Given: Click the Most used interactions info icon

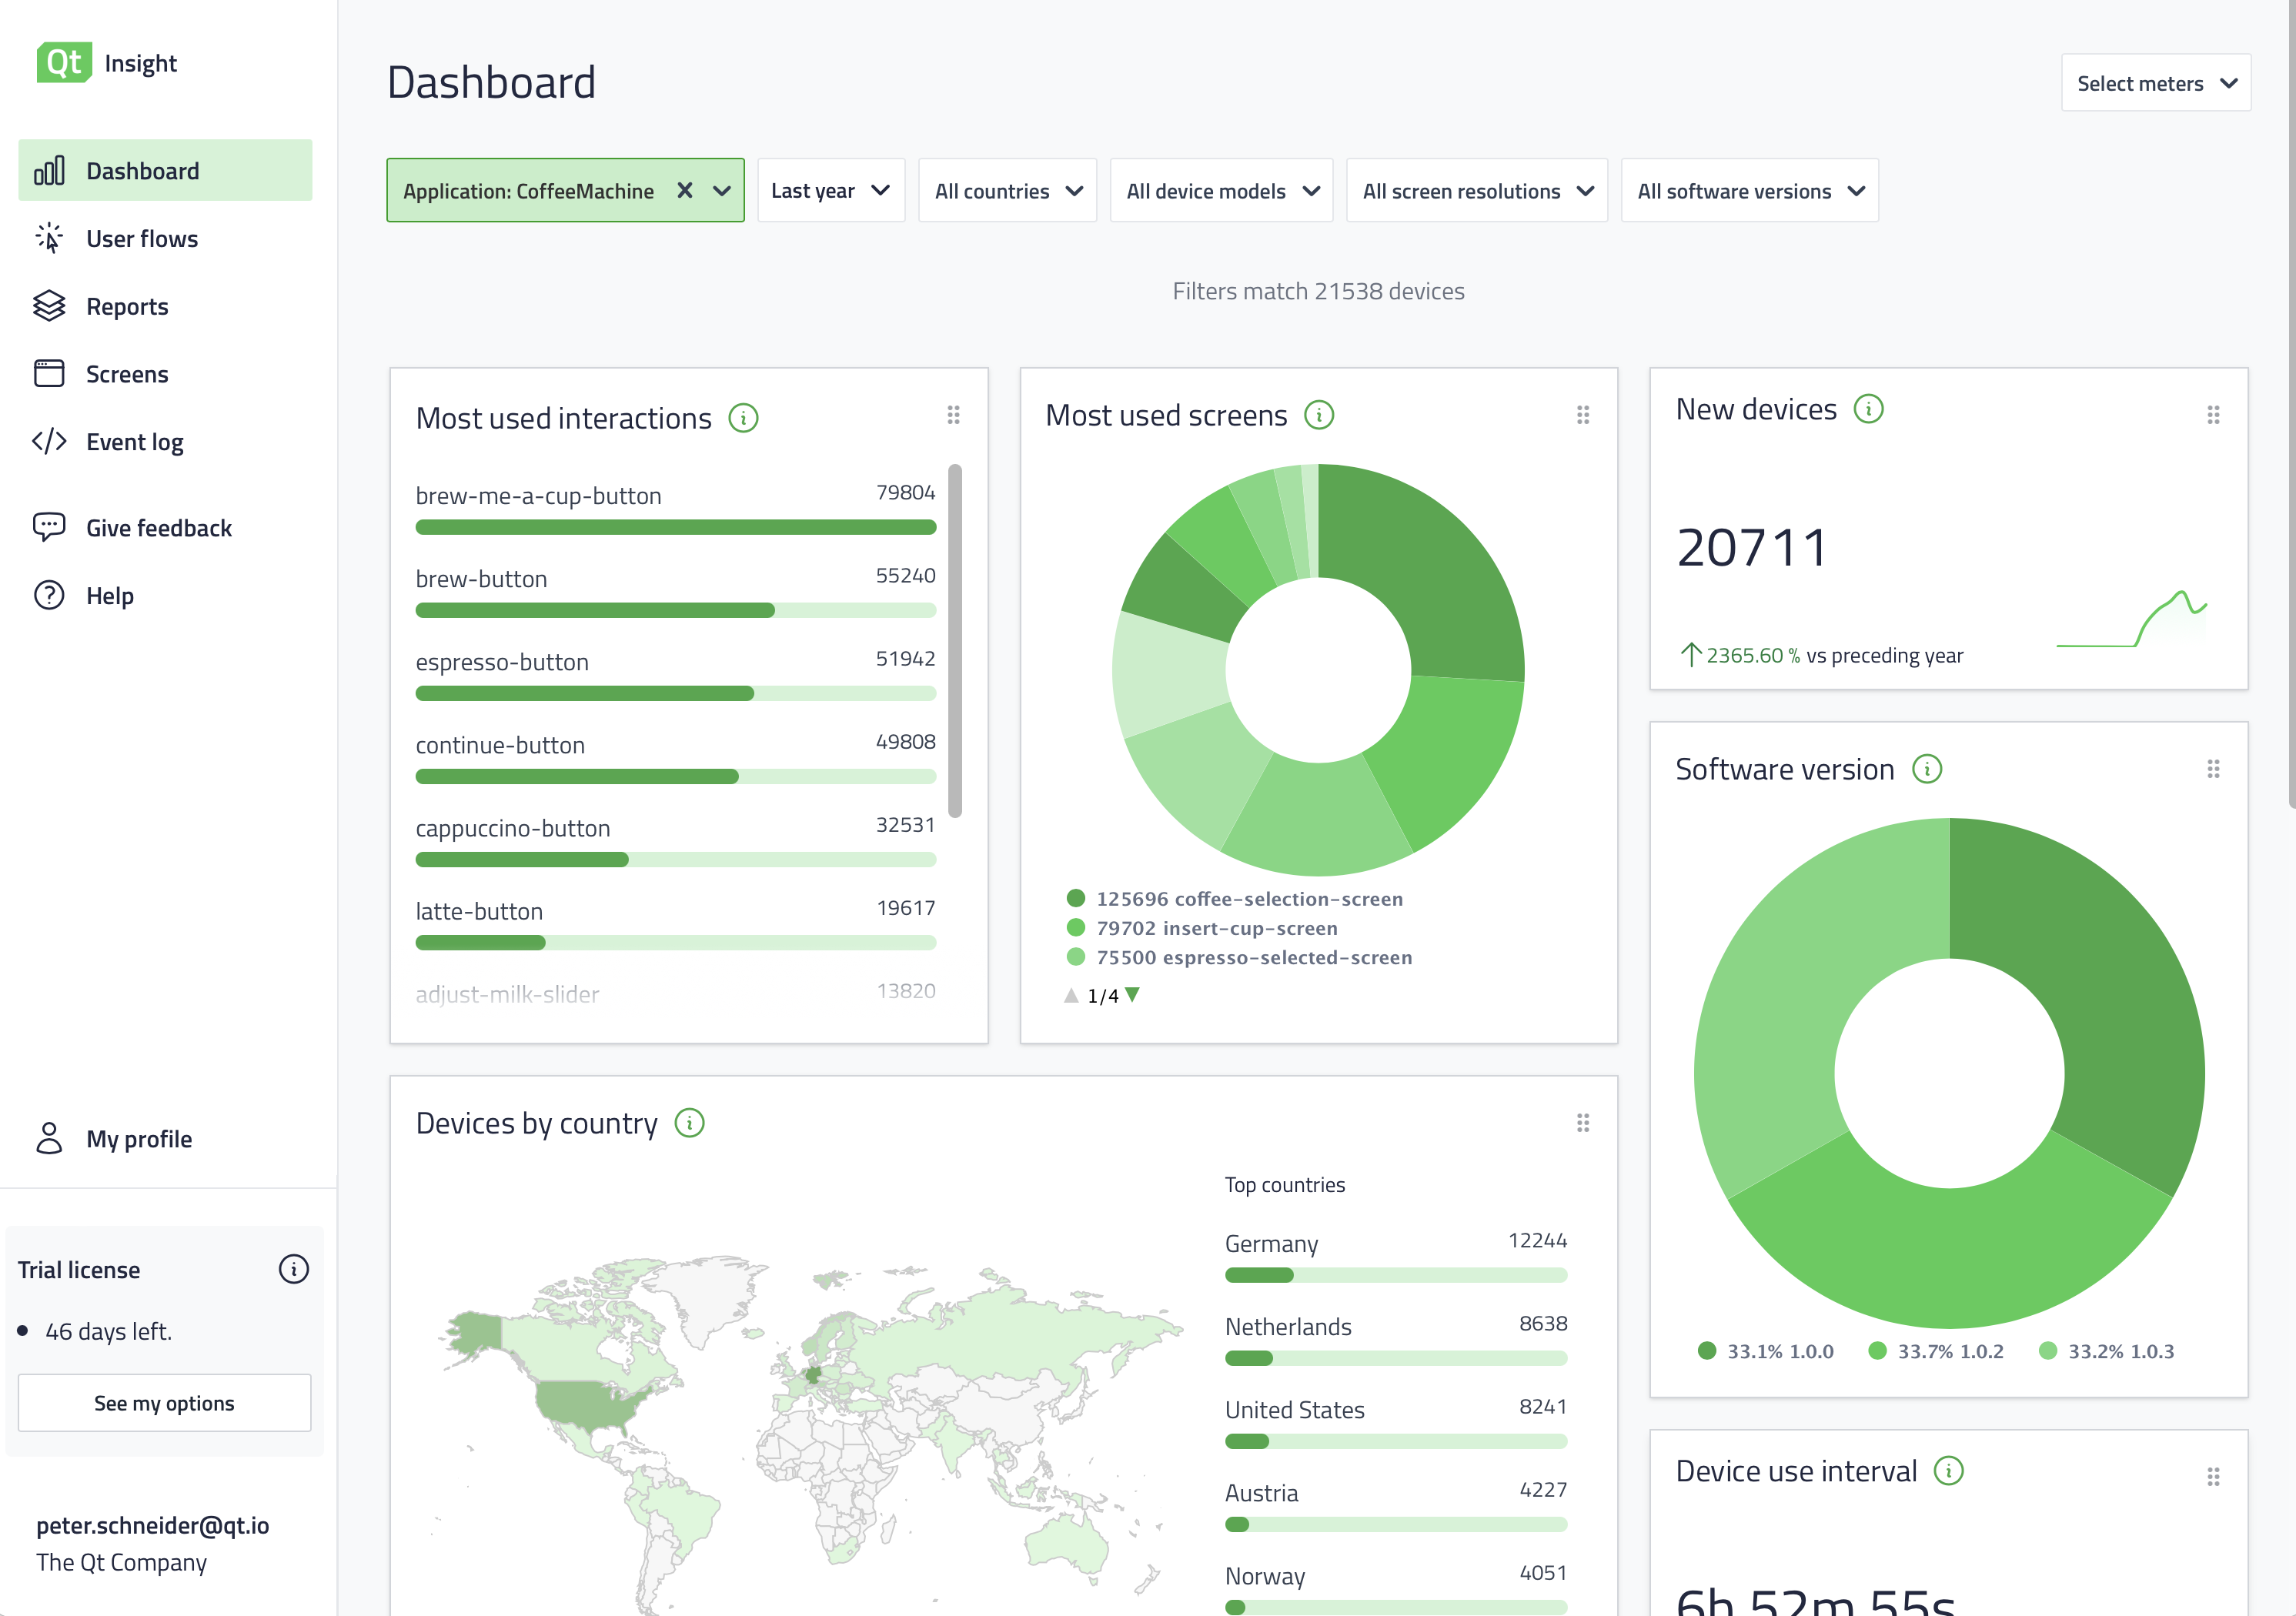Looking at the screenshot, I should (743, 418).
